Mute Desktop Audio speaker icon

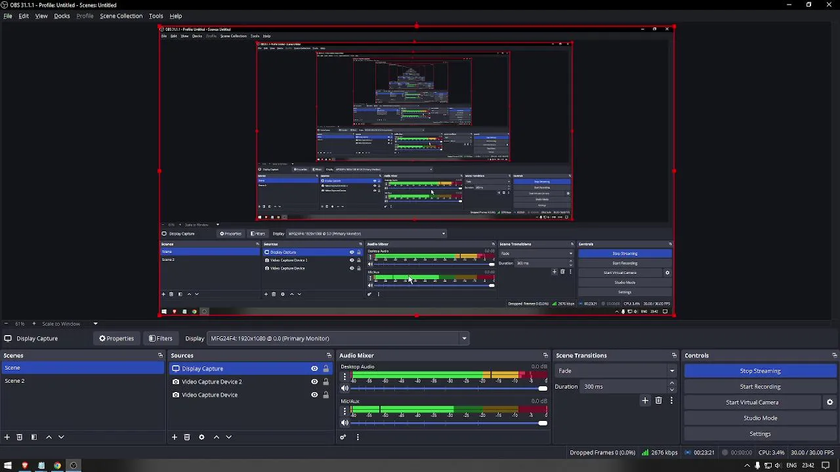point(345,389)
